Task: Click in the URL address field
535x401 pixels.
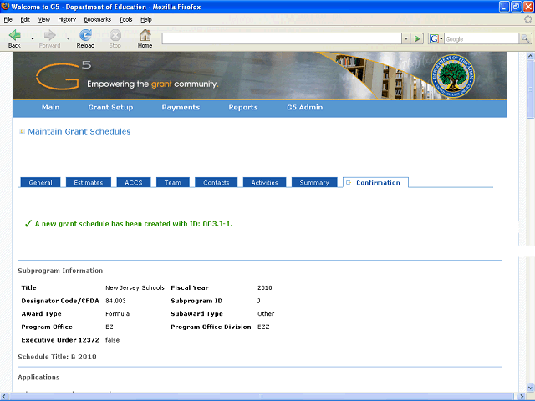Action: coord(282,39)
